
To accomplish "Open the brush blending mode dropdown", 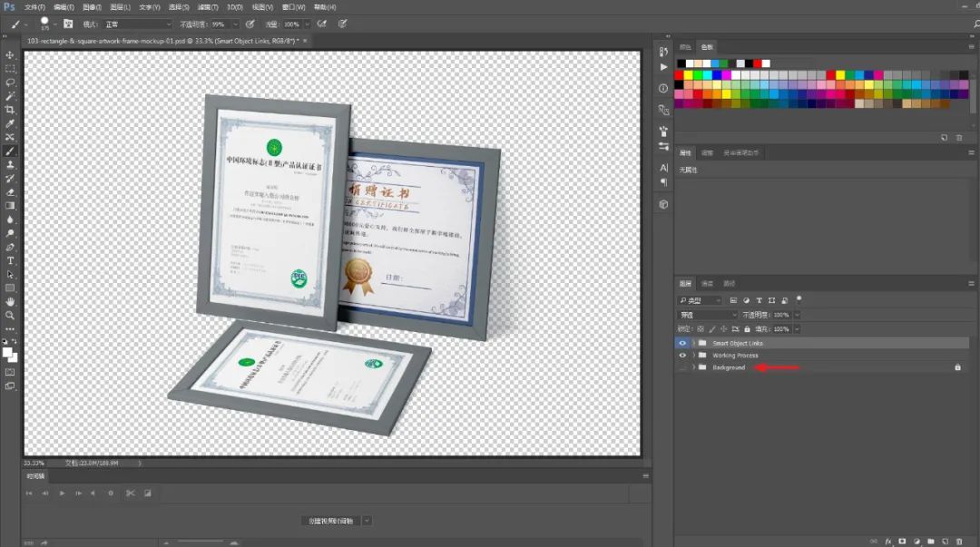I will [x=138, y=24].
